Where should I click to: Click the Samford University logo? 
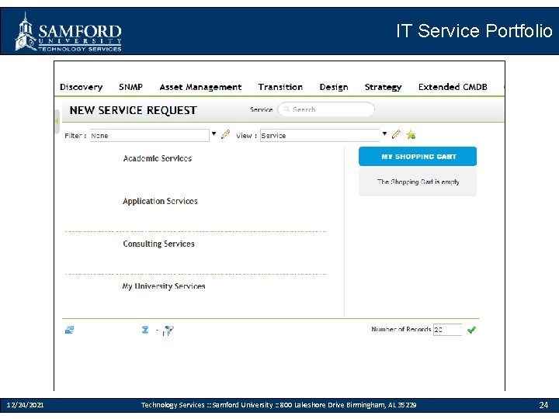[68, 32]
